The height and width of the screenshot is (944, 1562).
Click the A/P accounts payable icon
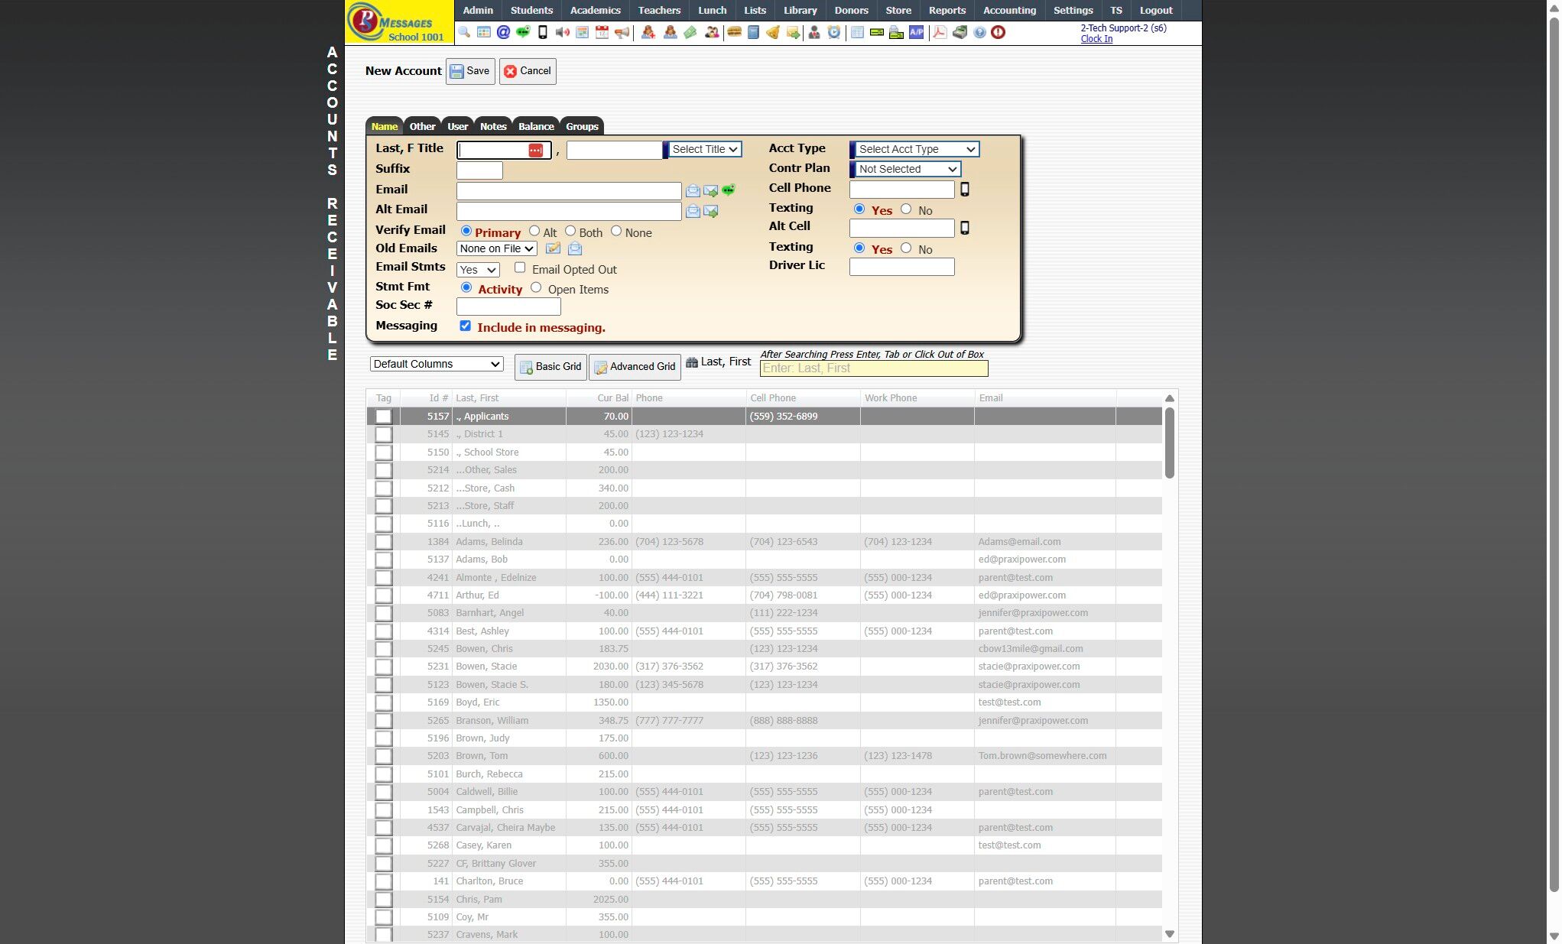916,32
